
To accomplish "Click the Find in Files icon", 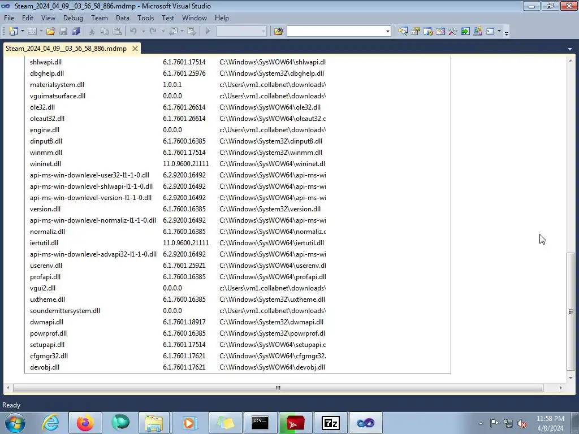I will click(x=278, y=32).
